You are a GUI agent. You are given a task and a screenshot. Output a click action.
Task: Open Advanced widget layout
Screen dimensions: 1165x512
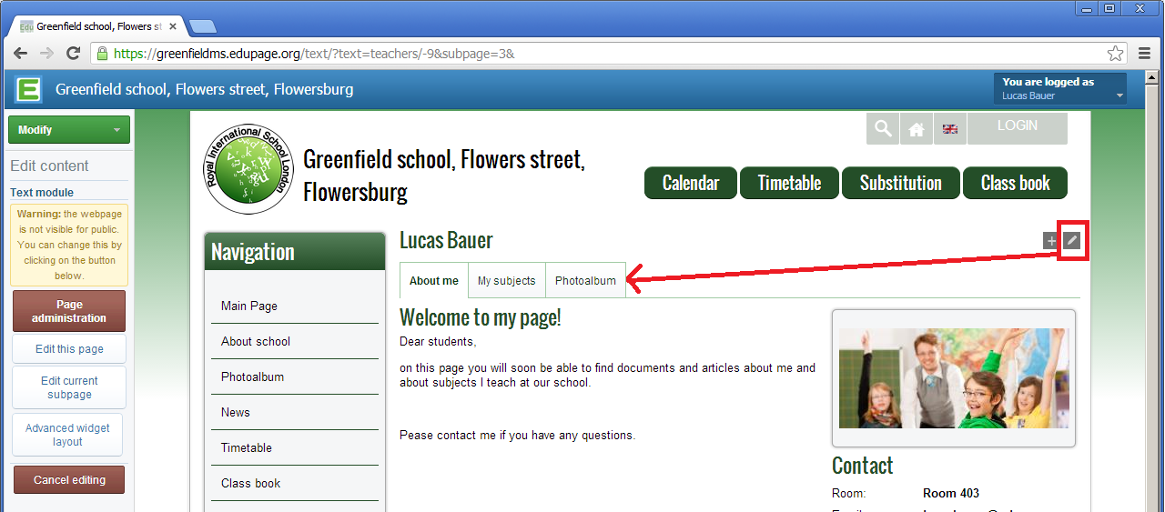point(67,435)
